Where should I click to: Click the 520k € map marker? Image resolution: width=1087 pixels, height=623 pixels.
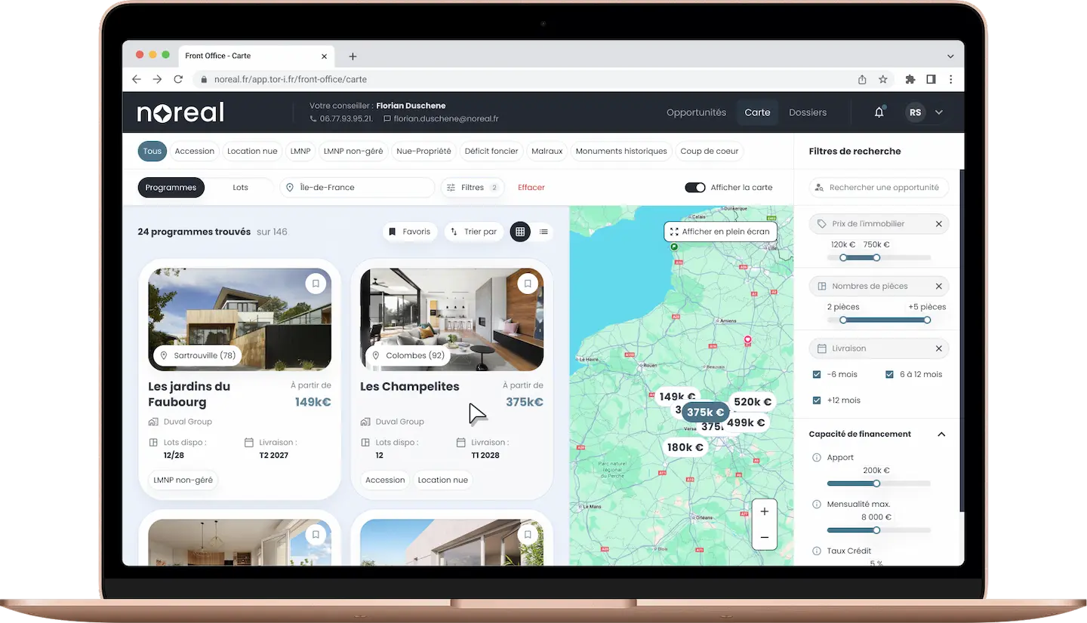[x=753, y=402]
